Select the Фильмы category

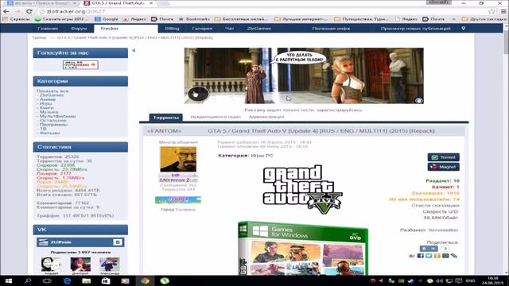point(49,133)
